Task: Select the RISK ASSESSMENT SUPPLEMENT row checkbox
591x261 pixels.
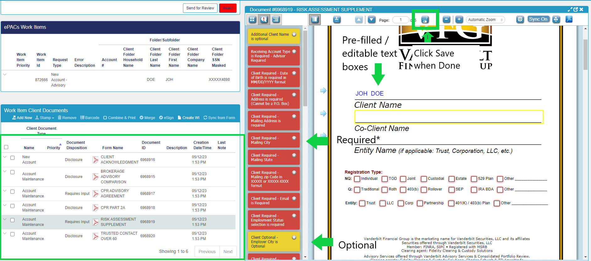Action: tap(13, 220)
